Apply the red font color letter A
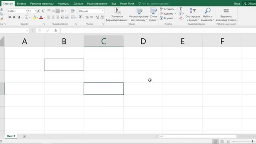Image resolution: width=256 pixels, height=144 pixels. pos(41,17)
